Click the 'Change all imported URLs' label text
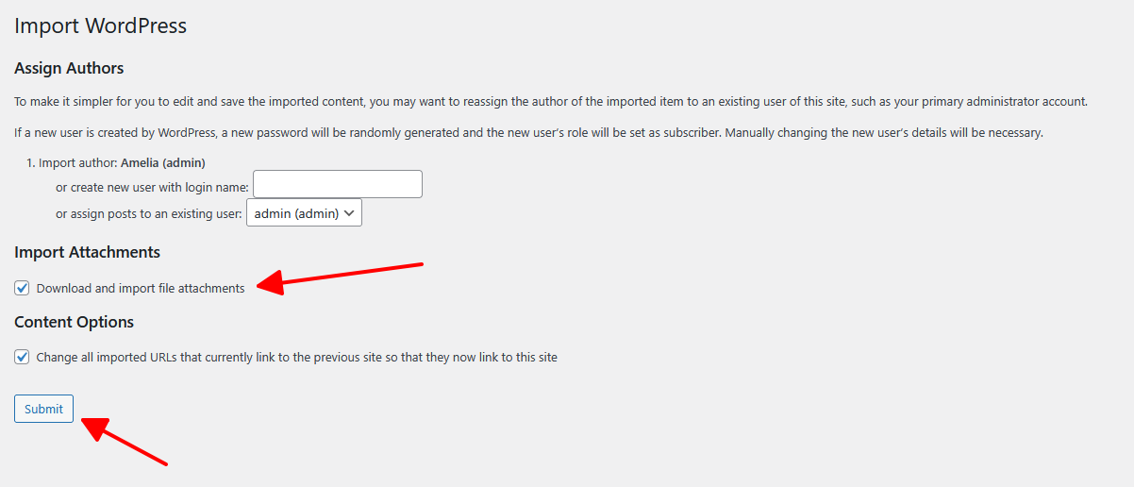This screenshot has width=1134, height=487. tap(296, 358)
